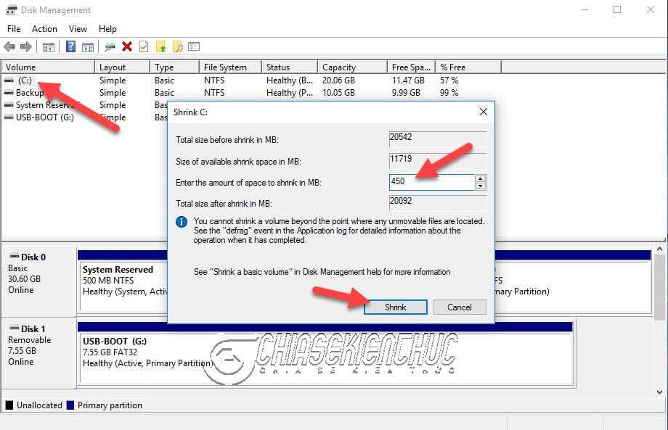Decrease shrink amount with down spinner arrow
This screenshot has height=430, width=668.
pos(480,186)
